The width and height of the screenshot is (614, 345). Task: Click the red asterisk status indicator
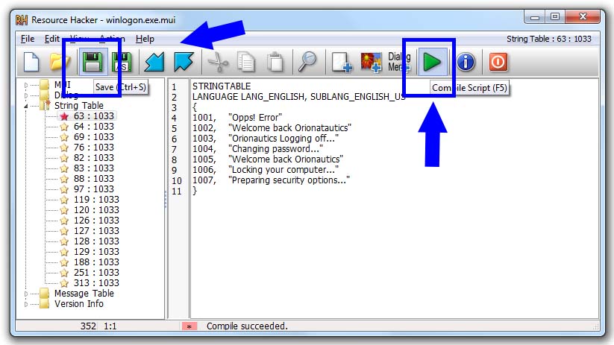click(189, 326)
